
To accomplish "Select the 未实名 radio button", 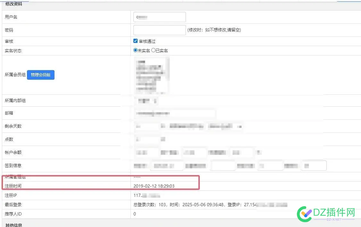I will point(136,50).
